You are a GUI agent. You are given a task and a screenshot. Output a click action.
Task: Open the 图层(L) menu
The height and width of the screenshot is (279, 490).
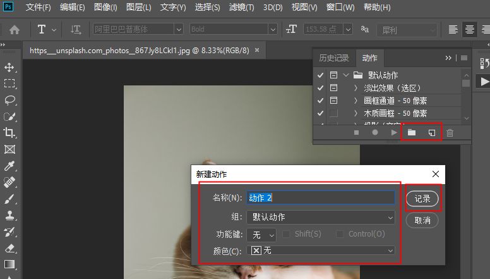138,7
